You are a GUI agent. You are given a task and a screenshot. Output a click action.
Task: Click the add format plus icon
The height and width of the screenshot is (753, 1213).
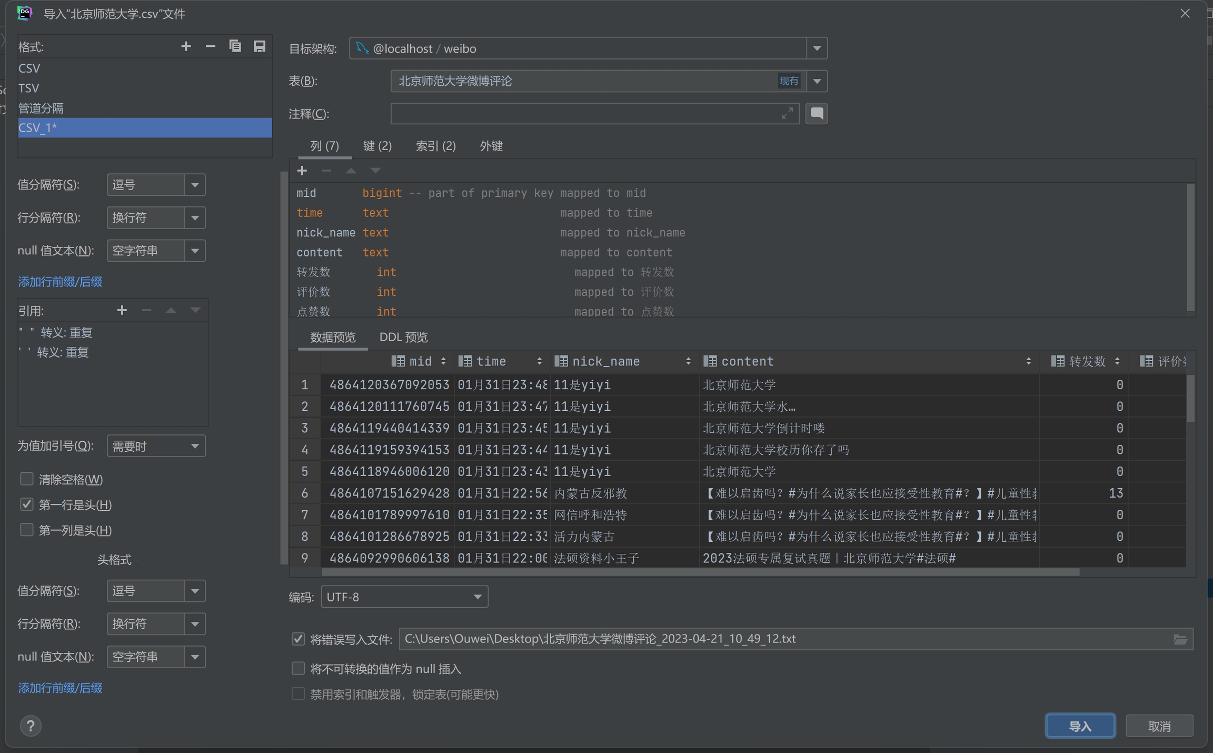(186, 46)
